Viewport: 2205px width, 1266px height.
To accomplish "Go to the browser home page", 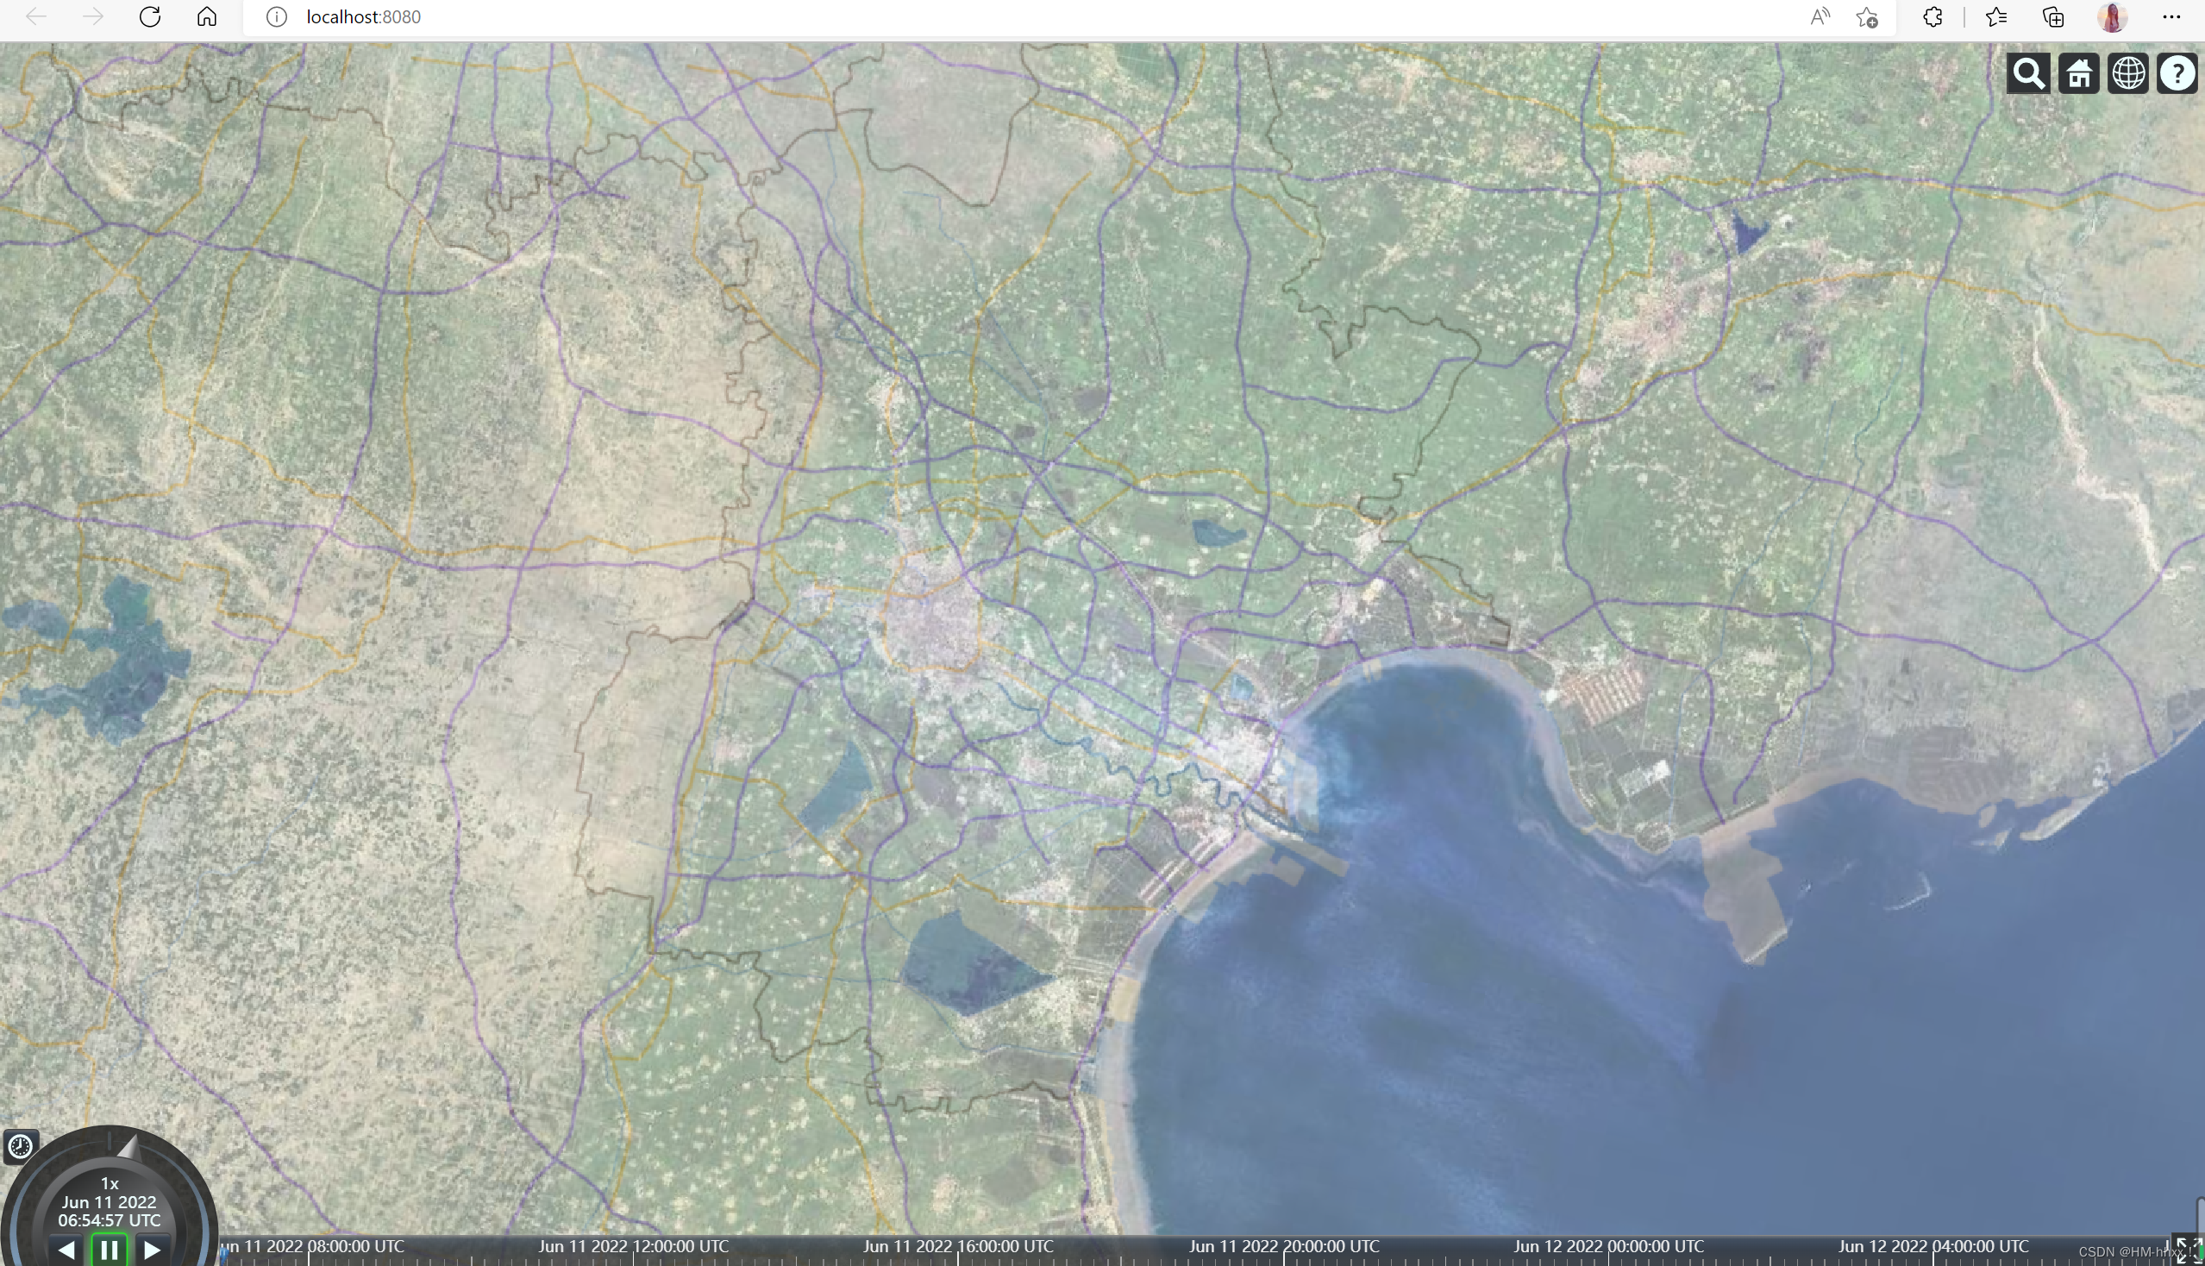I will (x=207, y=16).
